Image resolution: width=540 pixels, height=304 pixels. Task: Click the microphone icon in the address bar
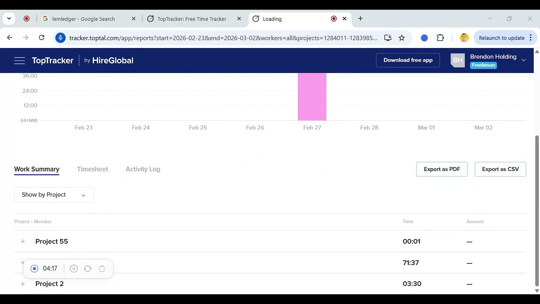60,38
